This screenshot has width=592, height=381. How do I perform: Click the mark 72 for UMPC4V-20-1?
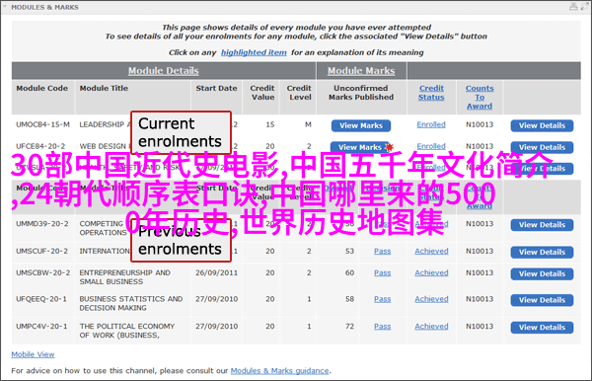tap(349, 327)
